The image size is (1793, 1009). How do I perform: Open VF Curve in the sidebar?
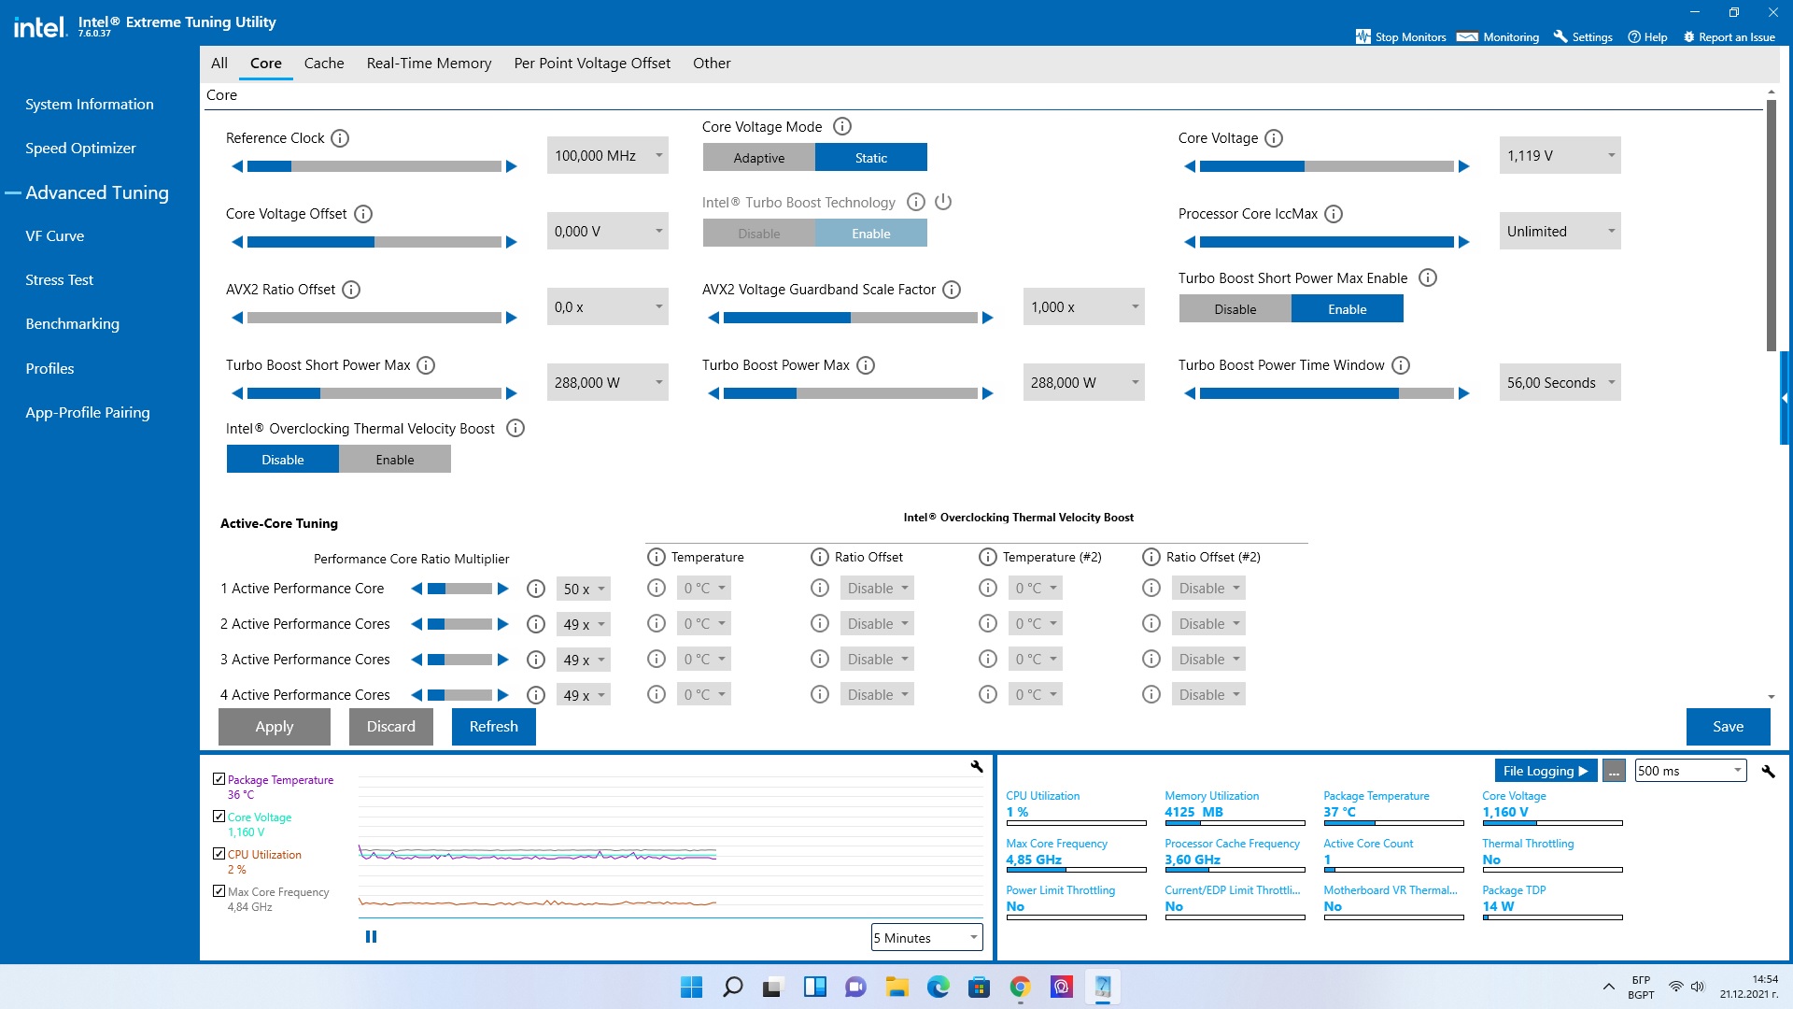click(x=54, y=236)
